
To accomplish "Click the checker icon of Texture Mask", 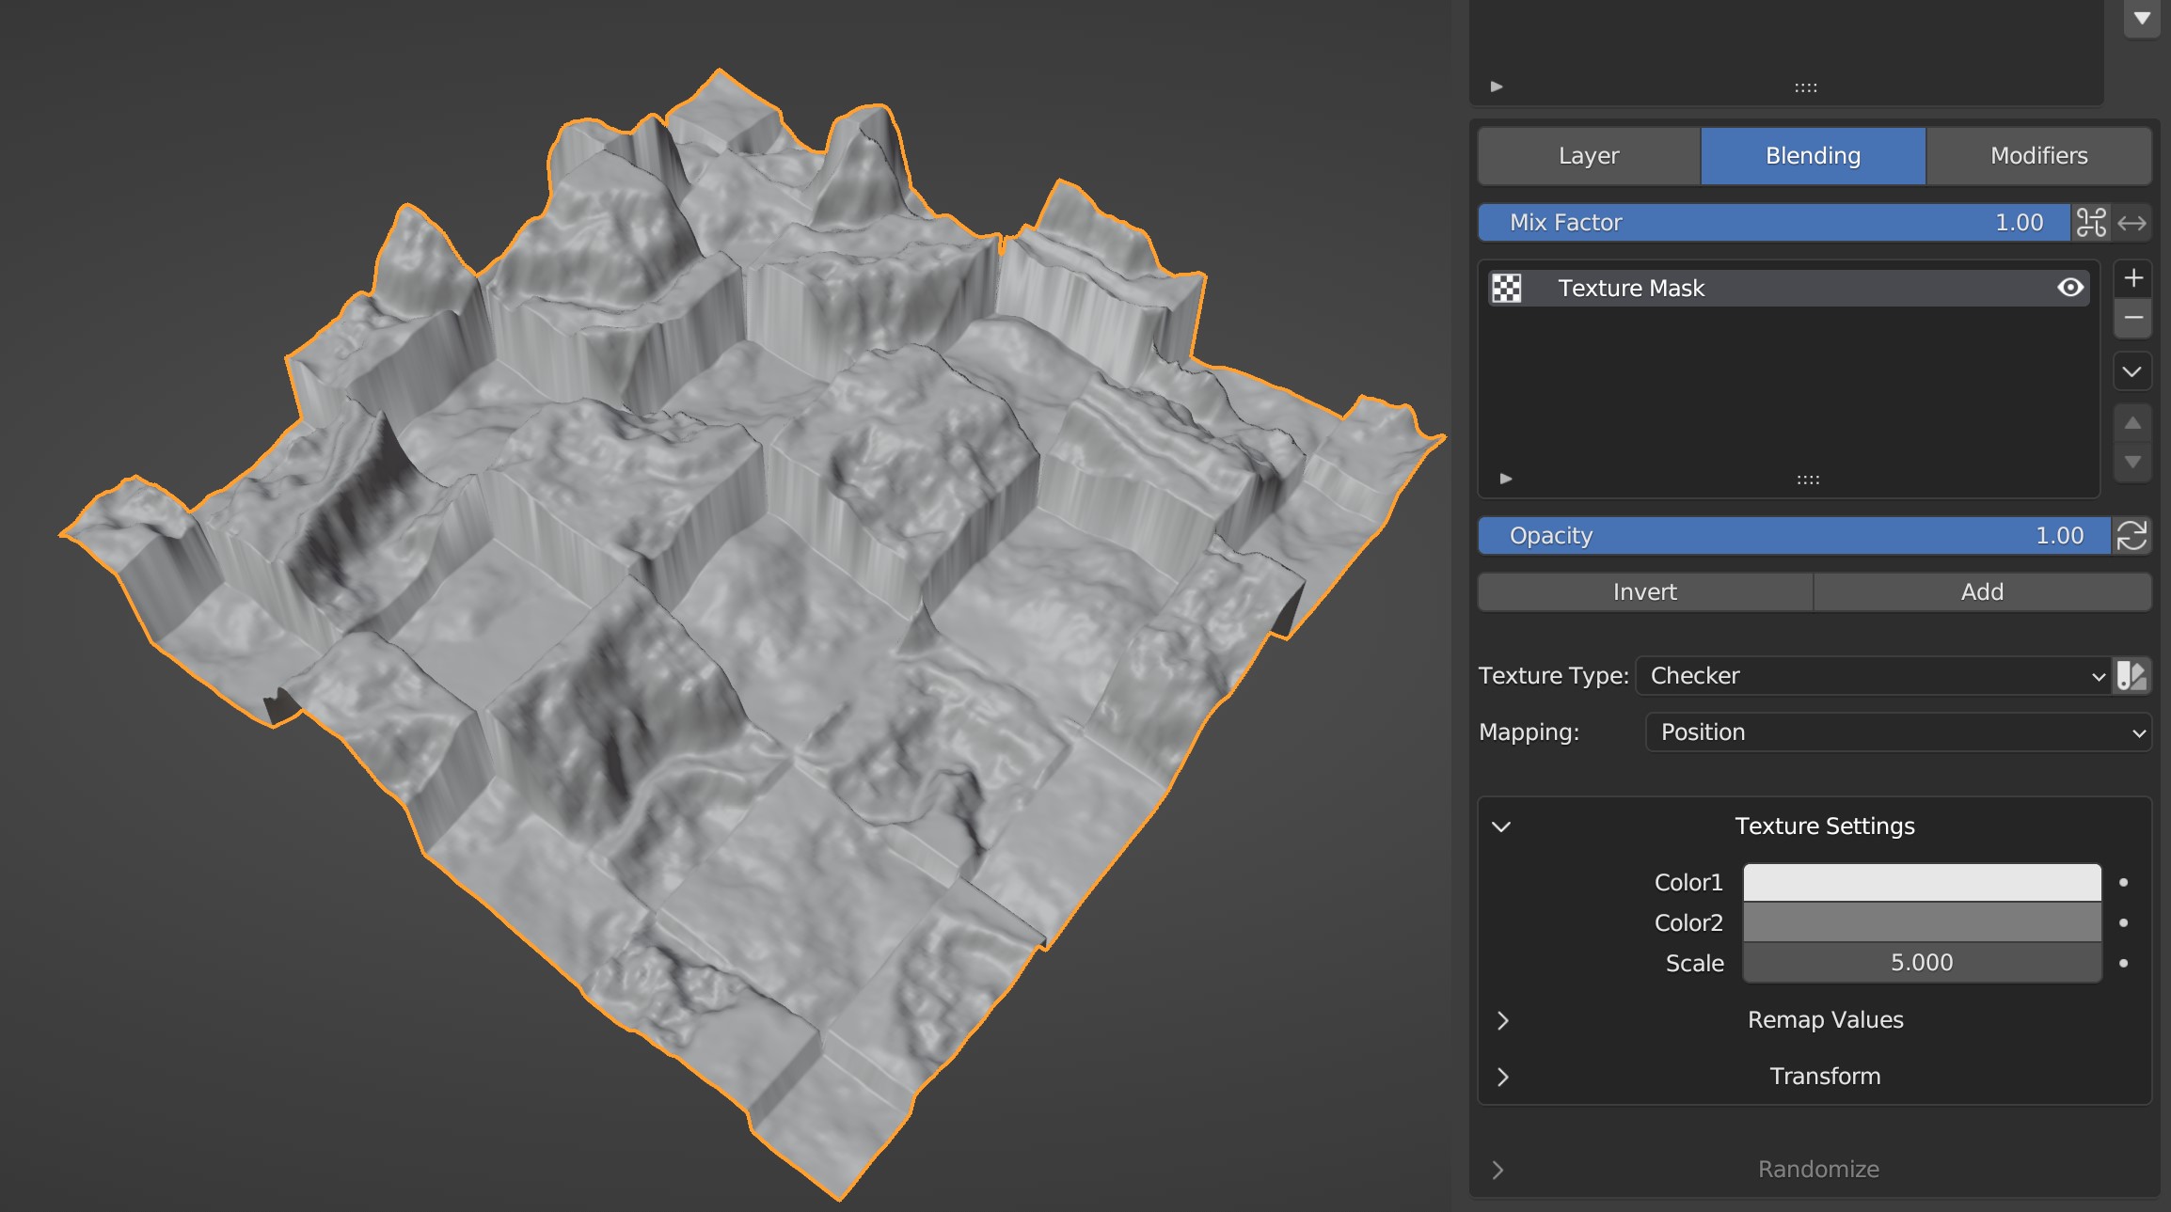I will (1507, 288).
